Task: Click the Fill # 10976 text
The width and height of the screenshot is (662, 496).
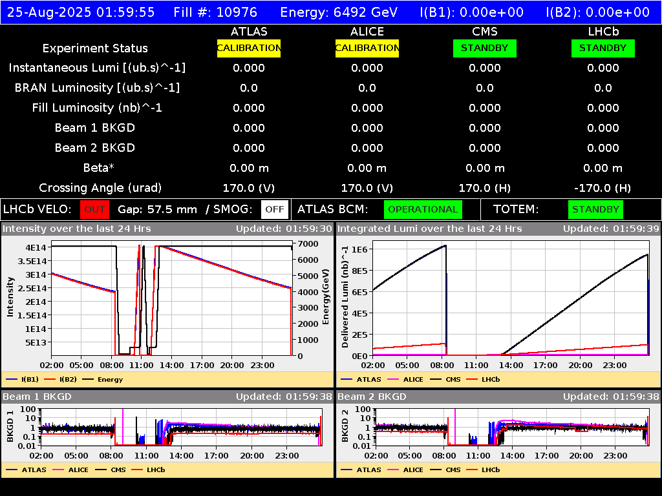Action: (x=215, y=12)
